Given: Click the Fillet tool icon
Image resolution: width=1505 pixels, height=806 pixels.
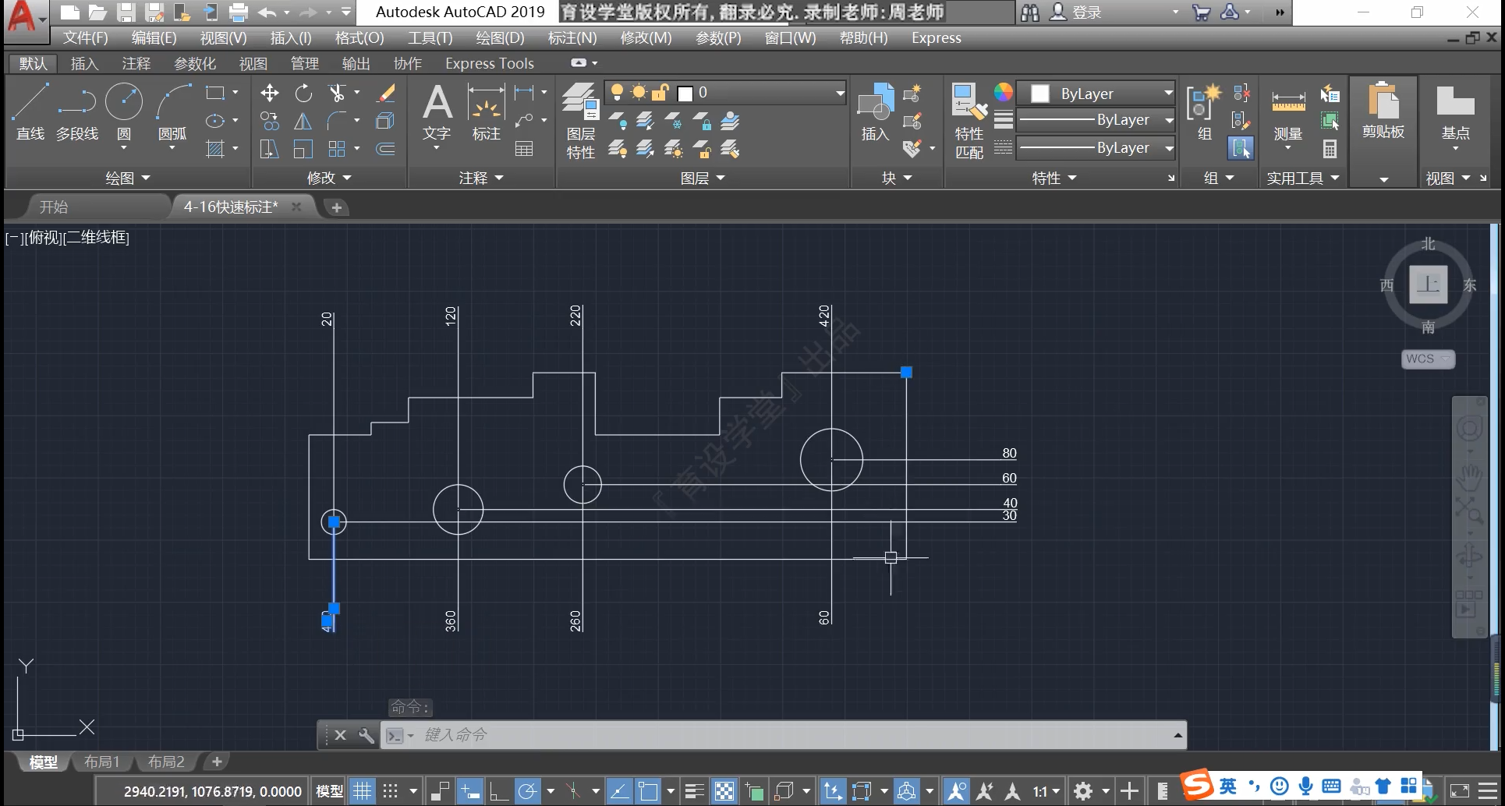Looking at the screenshot, I should [x=337, y=121].
